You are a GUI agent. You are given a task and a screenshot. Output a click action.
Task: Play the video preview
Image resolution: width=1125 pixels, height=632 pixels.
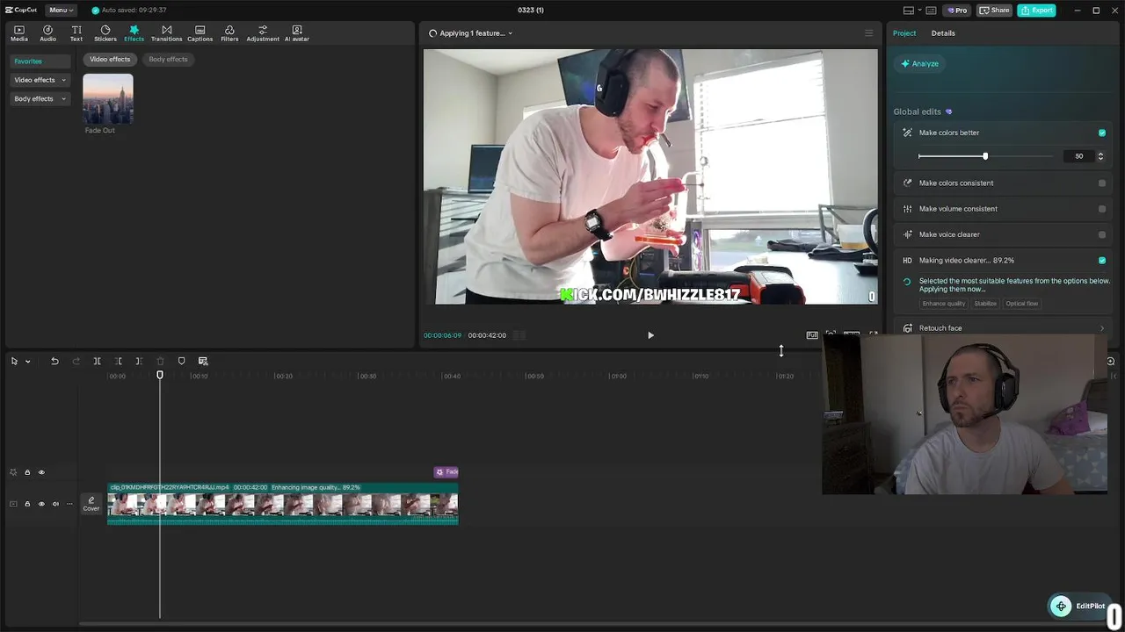(650, 335)
